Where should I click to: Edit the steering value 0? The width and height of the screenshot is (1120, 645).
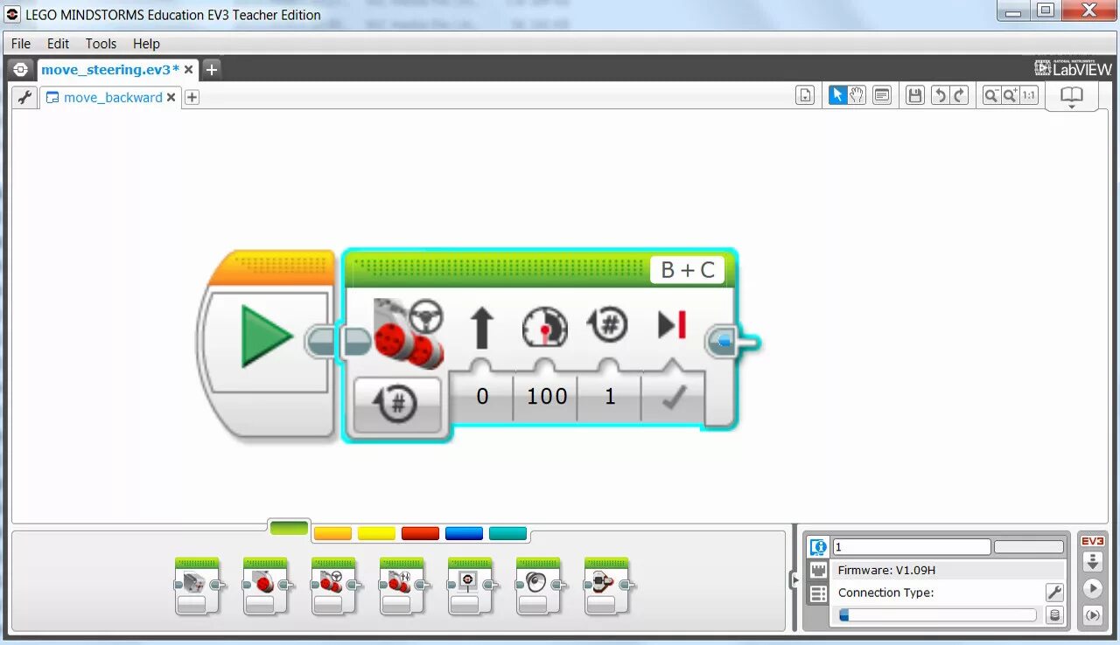pyautogui.click(x=482, y=397)
